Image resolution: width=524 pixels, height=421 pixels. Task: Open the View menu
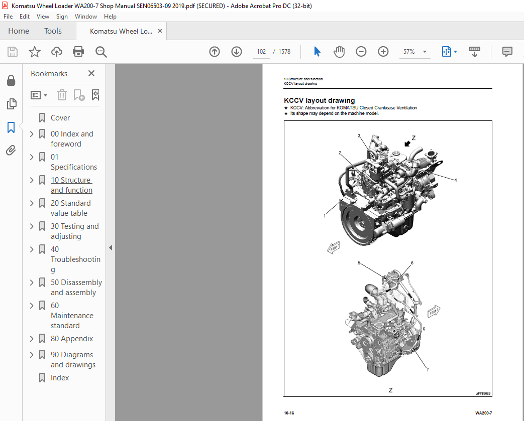coord(43,17)
